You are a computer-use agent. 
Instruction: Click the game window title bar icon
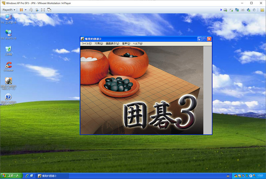click(x=82, y=39)
